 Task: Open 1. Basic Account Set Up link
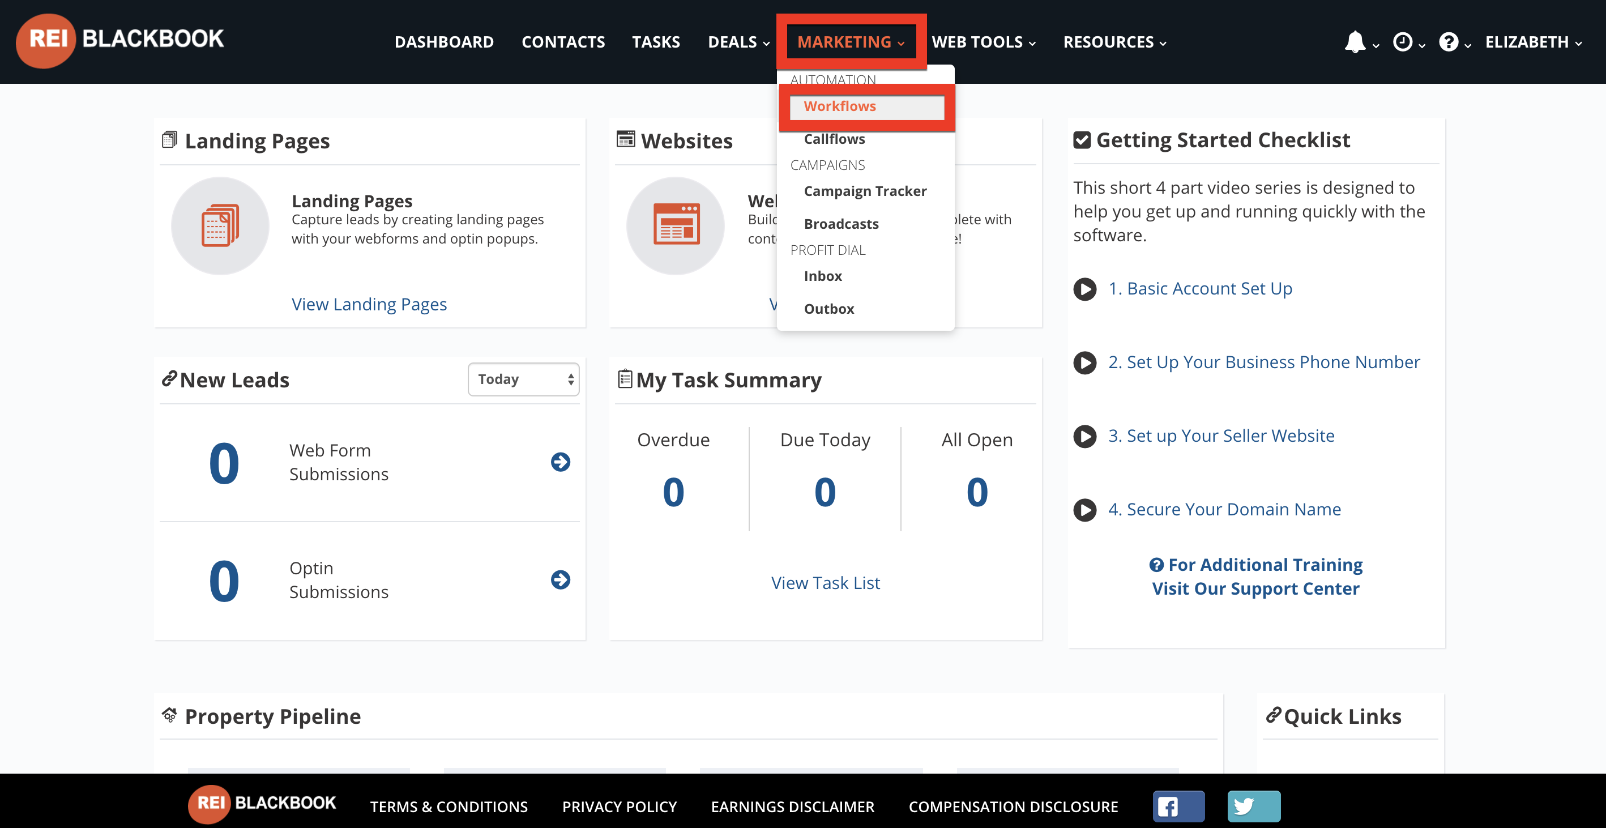coord(1200,289)
